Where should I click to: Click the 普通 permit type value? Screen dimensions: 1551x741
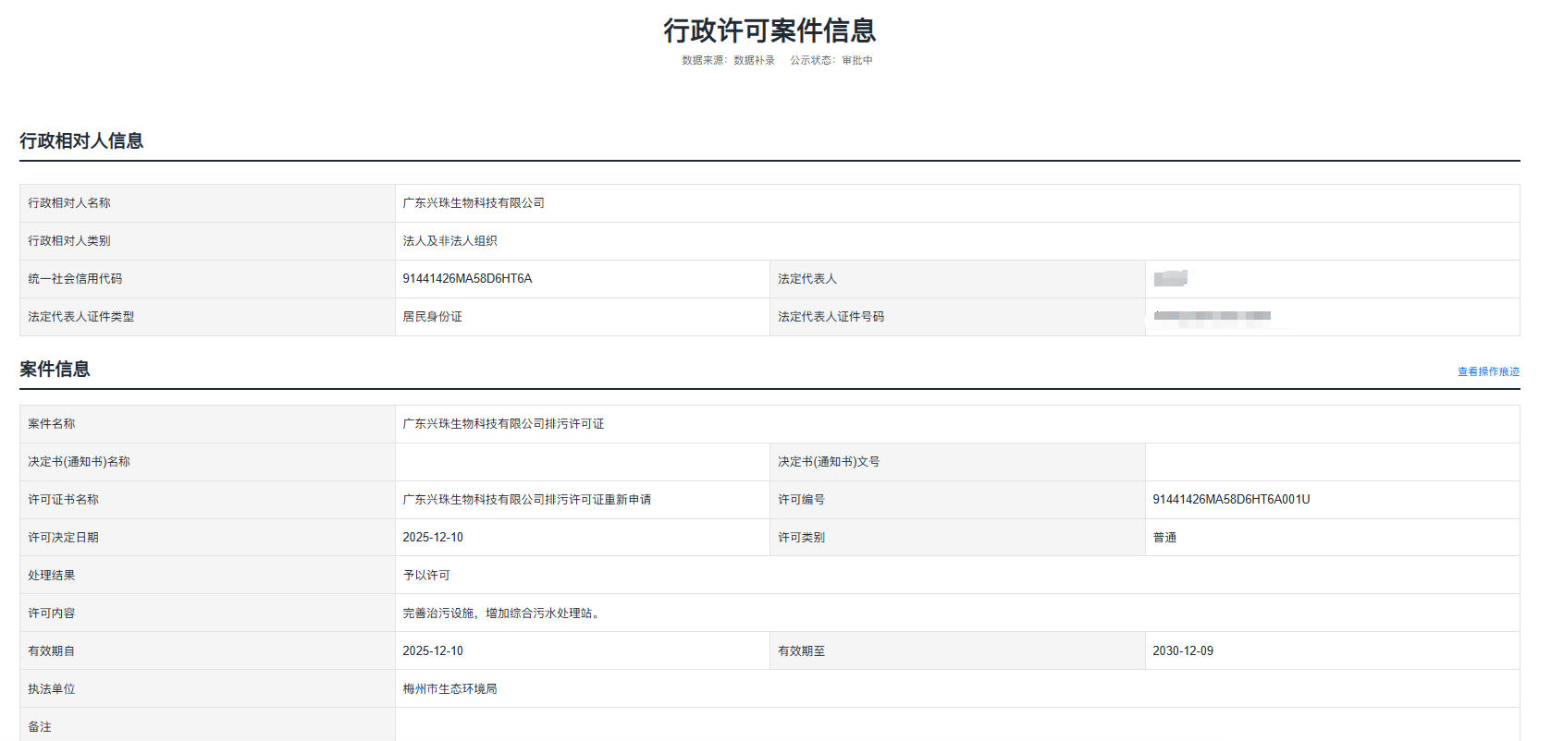coord(1164,538)
